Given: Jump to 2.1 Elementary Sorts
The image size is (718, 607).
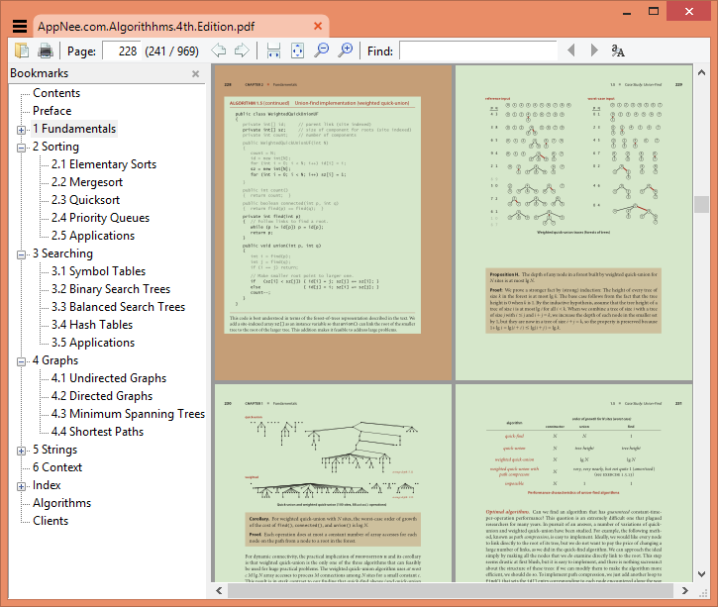Looking at the screenshot, I should 103,164.
